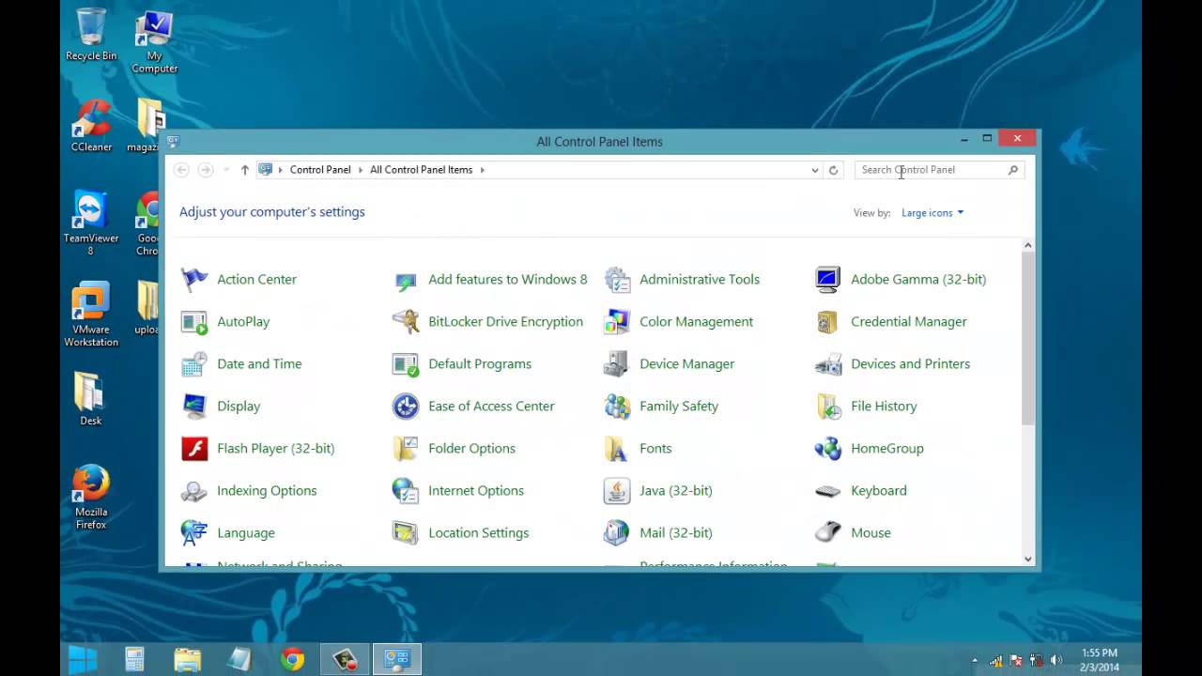This screenshot has width=1202, height=676.
Task: Open the Ease of Access Center icon
Action: tap(406, 406)
